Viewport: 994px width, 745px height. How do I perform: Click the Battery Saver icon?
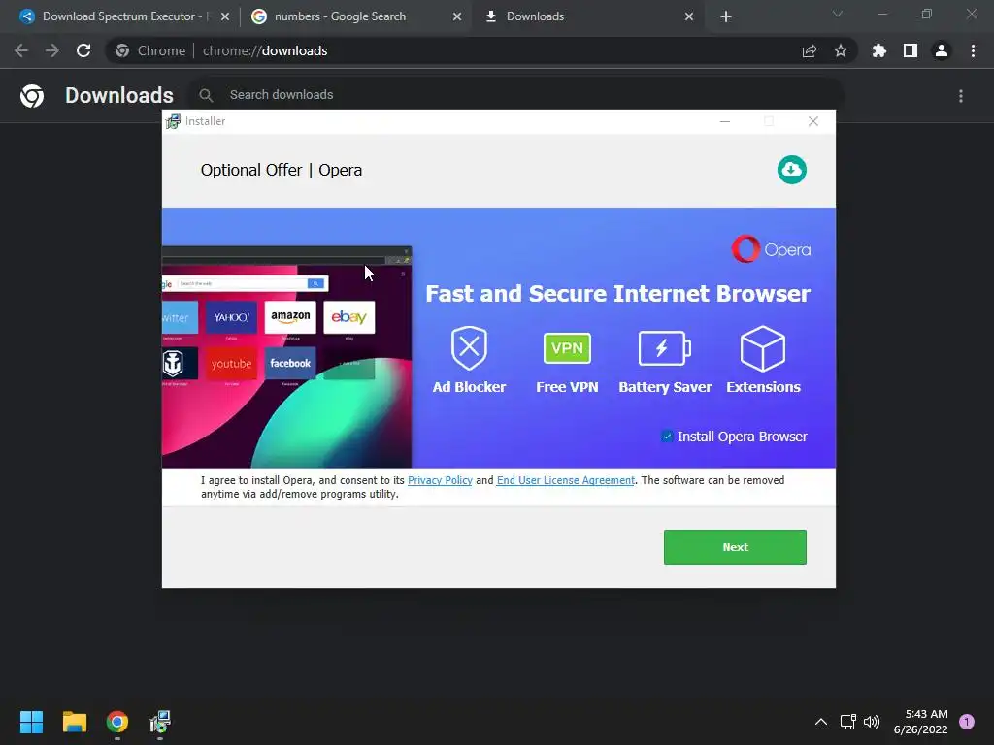pos(664,348)
